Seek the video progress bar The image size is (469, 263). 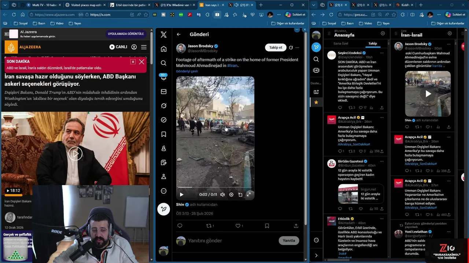pos(215,187)
